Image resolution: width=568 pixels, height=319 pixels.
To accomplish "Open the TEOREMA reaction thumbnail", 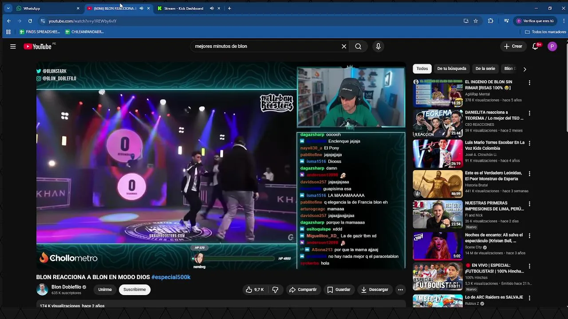I will 438,123.
